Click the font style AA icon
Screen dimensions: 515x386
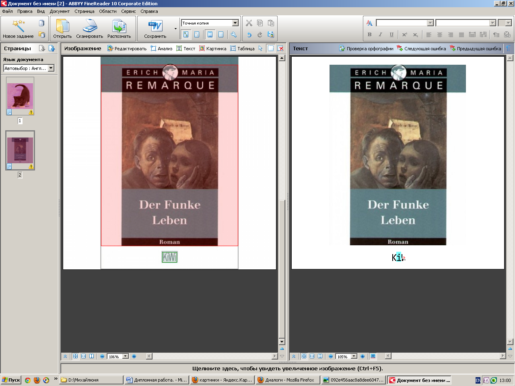[369, 23]
